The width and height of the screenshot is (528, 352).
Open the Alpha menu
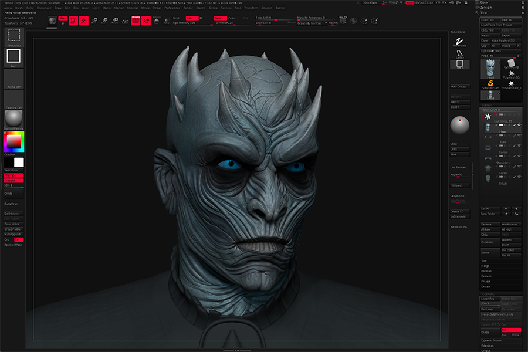click(8, 8)
